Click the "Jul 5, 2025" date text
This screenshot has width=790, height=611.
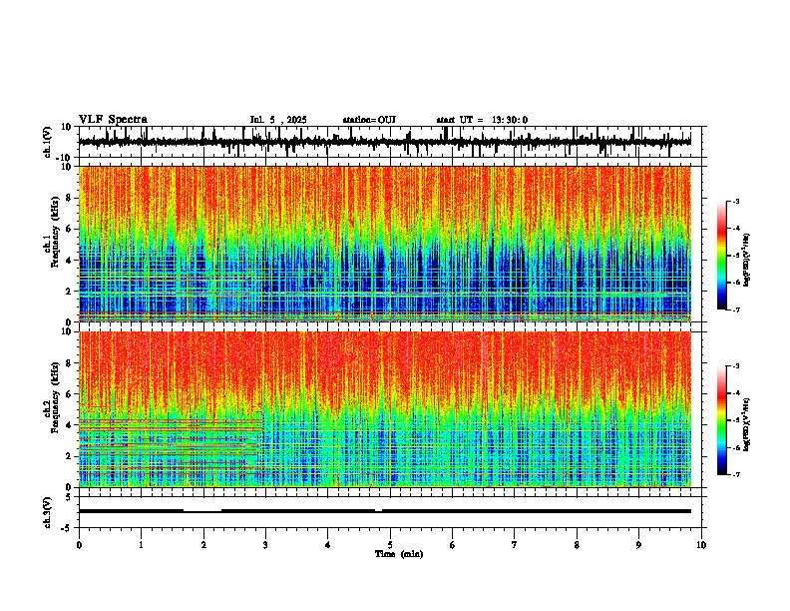tap(278, 120)
